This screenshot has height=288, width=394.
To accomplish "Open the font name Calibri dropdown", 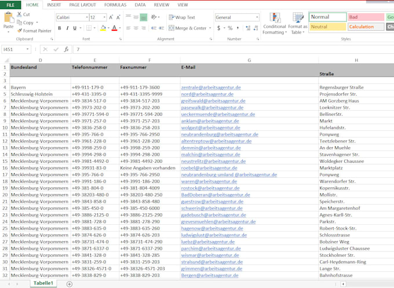I will pyautogui.click(x=87, y=17).
